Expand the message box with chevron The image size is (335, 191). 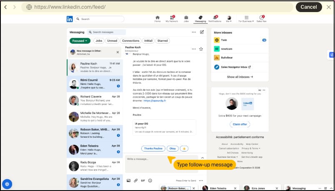click(202, 158)
